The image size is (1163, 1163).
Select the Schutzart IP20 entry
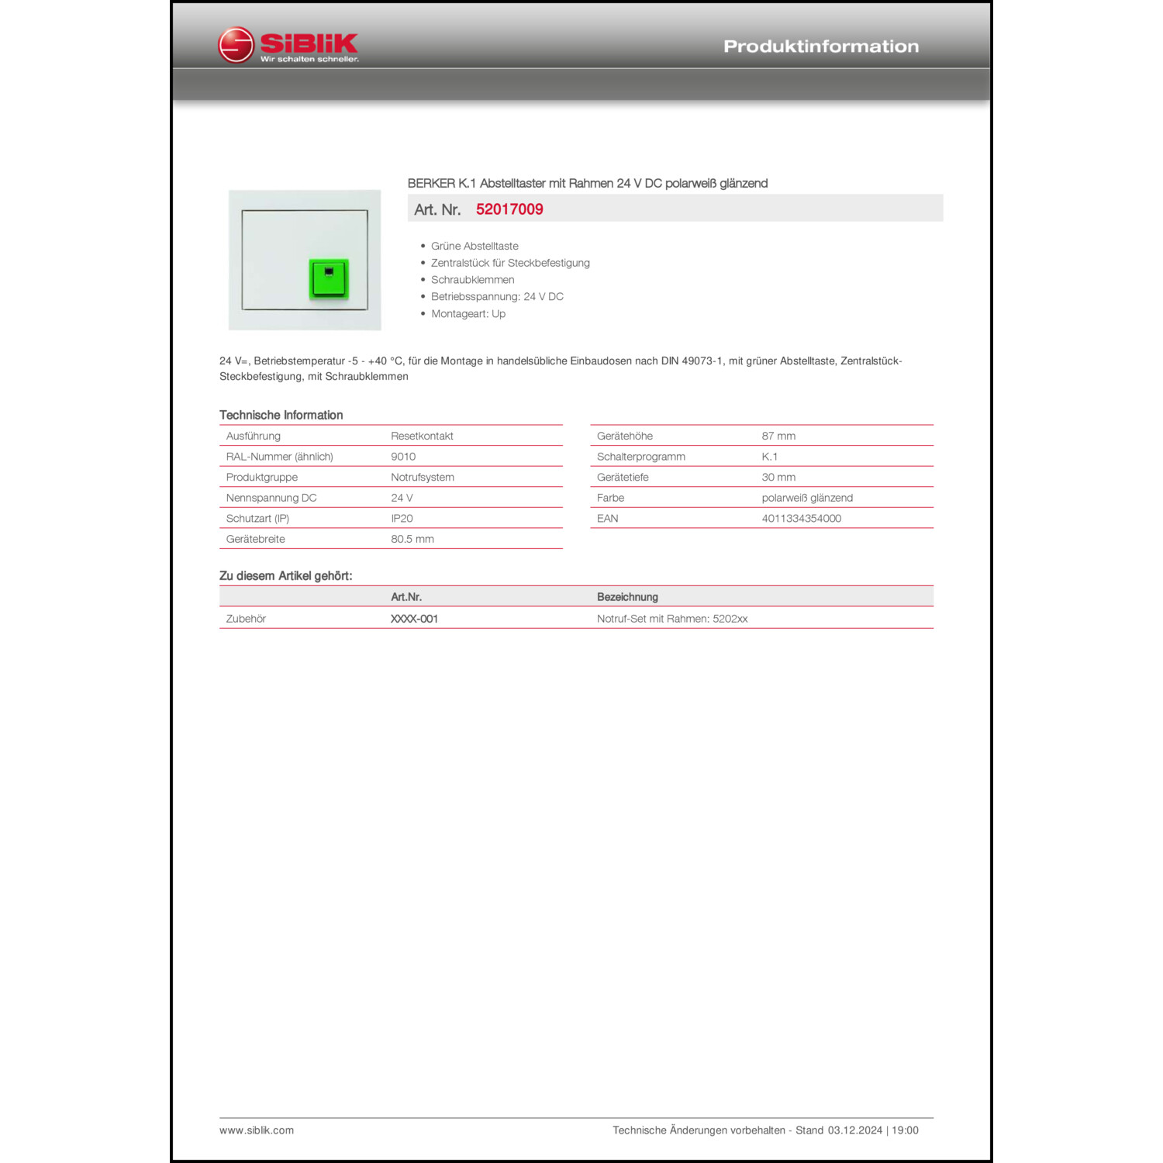pos(402,518)
